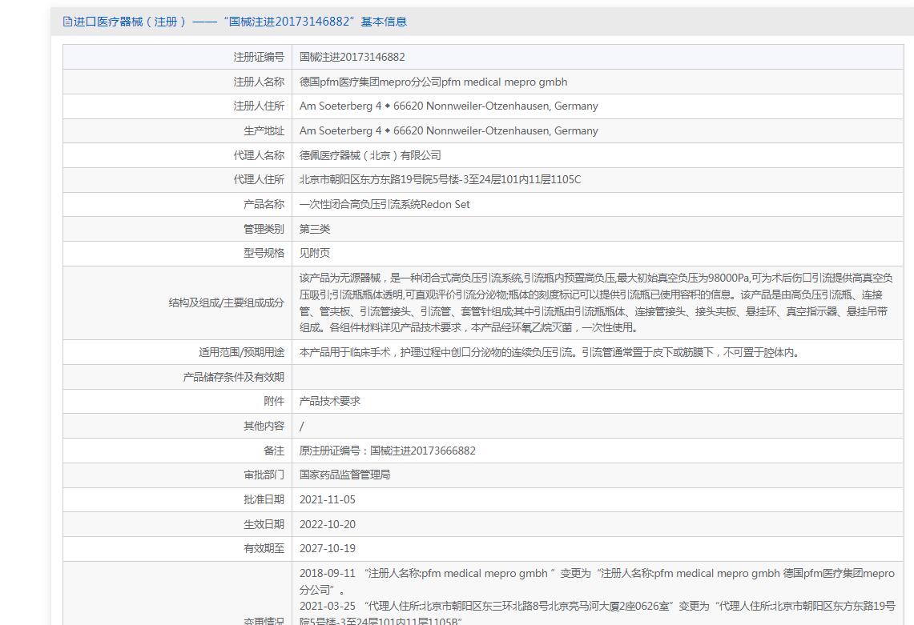
Task: Open the 产品技术要求 attachment entry
Action: tap(329, 401)
